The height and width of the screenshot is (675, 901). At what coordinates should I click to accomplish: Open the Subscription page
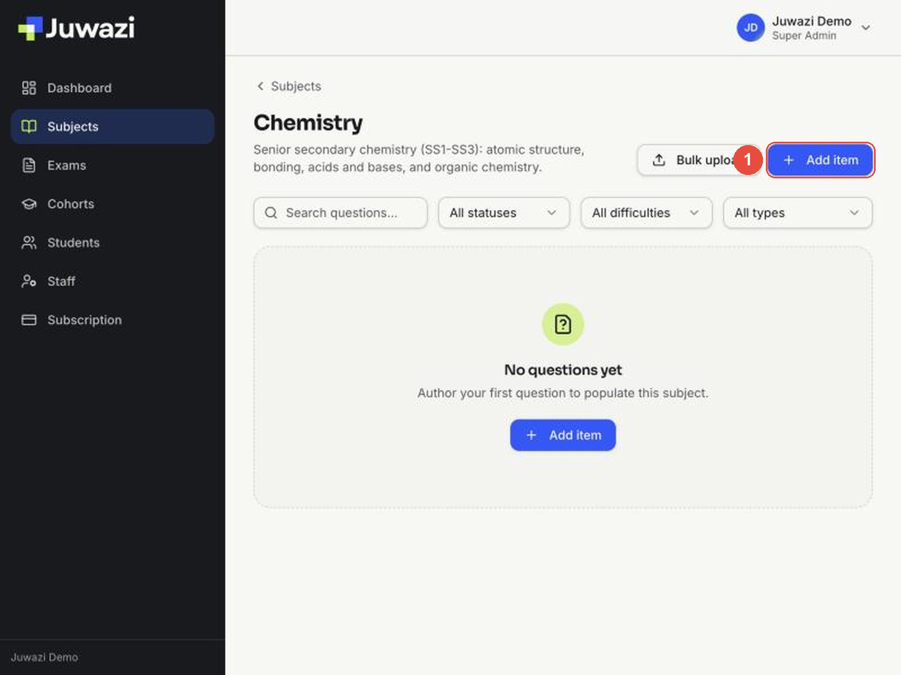point(112,320)
